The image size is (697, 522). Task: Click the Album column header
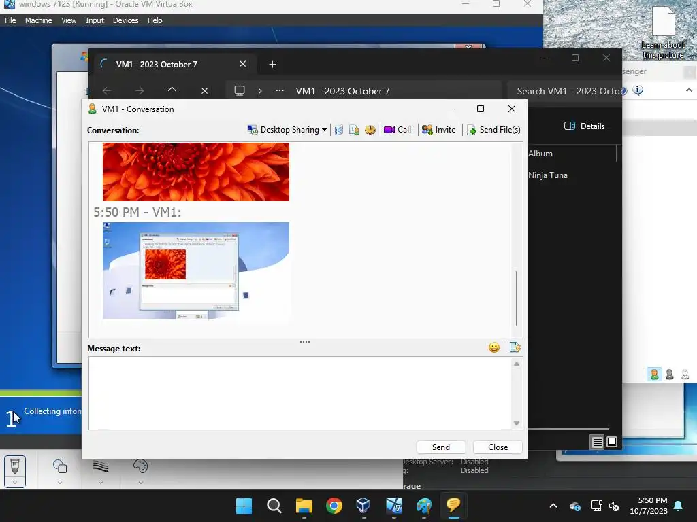point(540,154)
